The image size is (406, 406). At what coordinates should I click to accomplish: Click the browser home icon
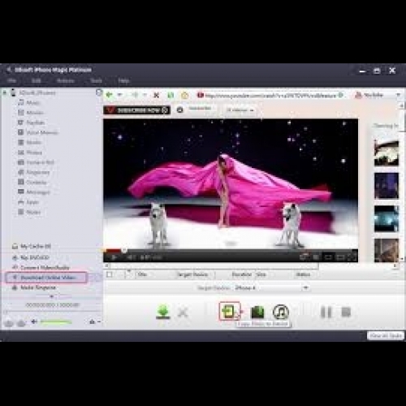[185, 95]
